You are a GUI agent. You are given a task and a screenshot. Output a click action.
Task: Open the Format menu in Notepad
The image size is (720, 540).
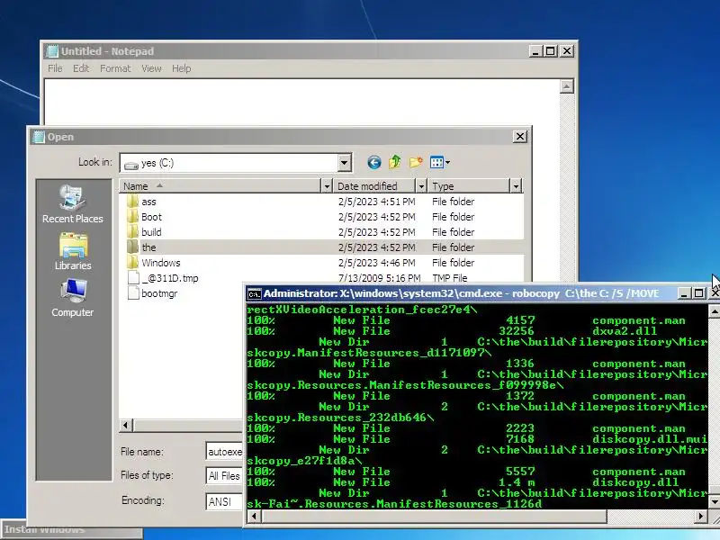click(x=115, y=68)
